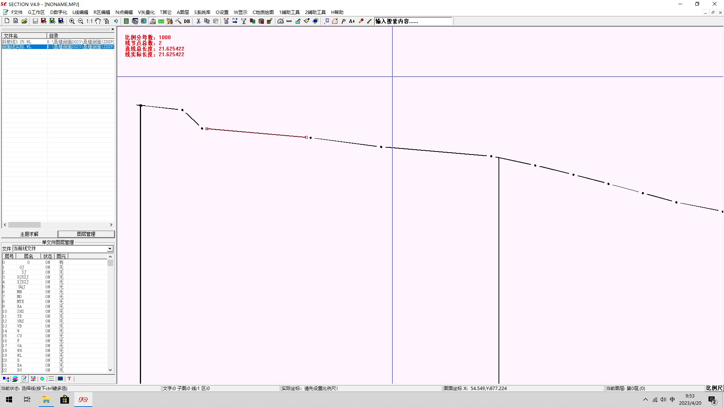Open the C地质绘图 menu
Image resolution: width=724 pixels, height=407 pixels.
tap(263, 12)
